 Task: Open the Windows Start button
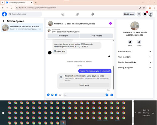coord(3,113)
